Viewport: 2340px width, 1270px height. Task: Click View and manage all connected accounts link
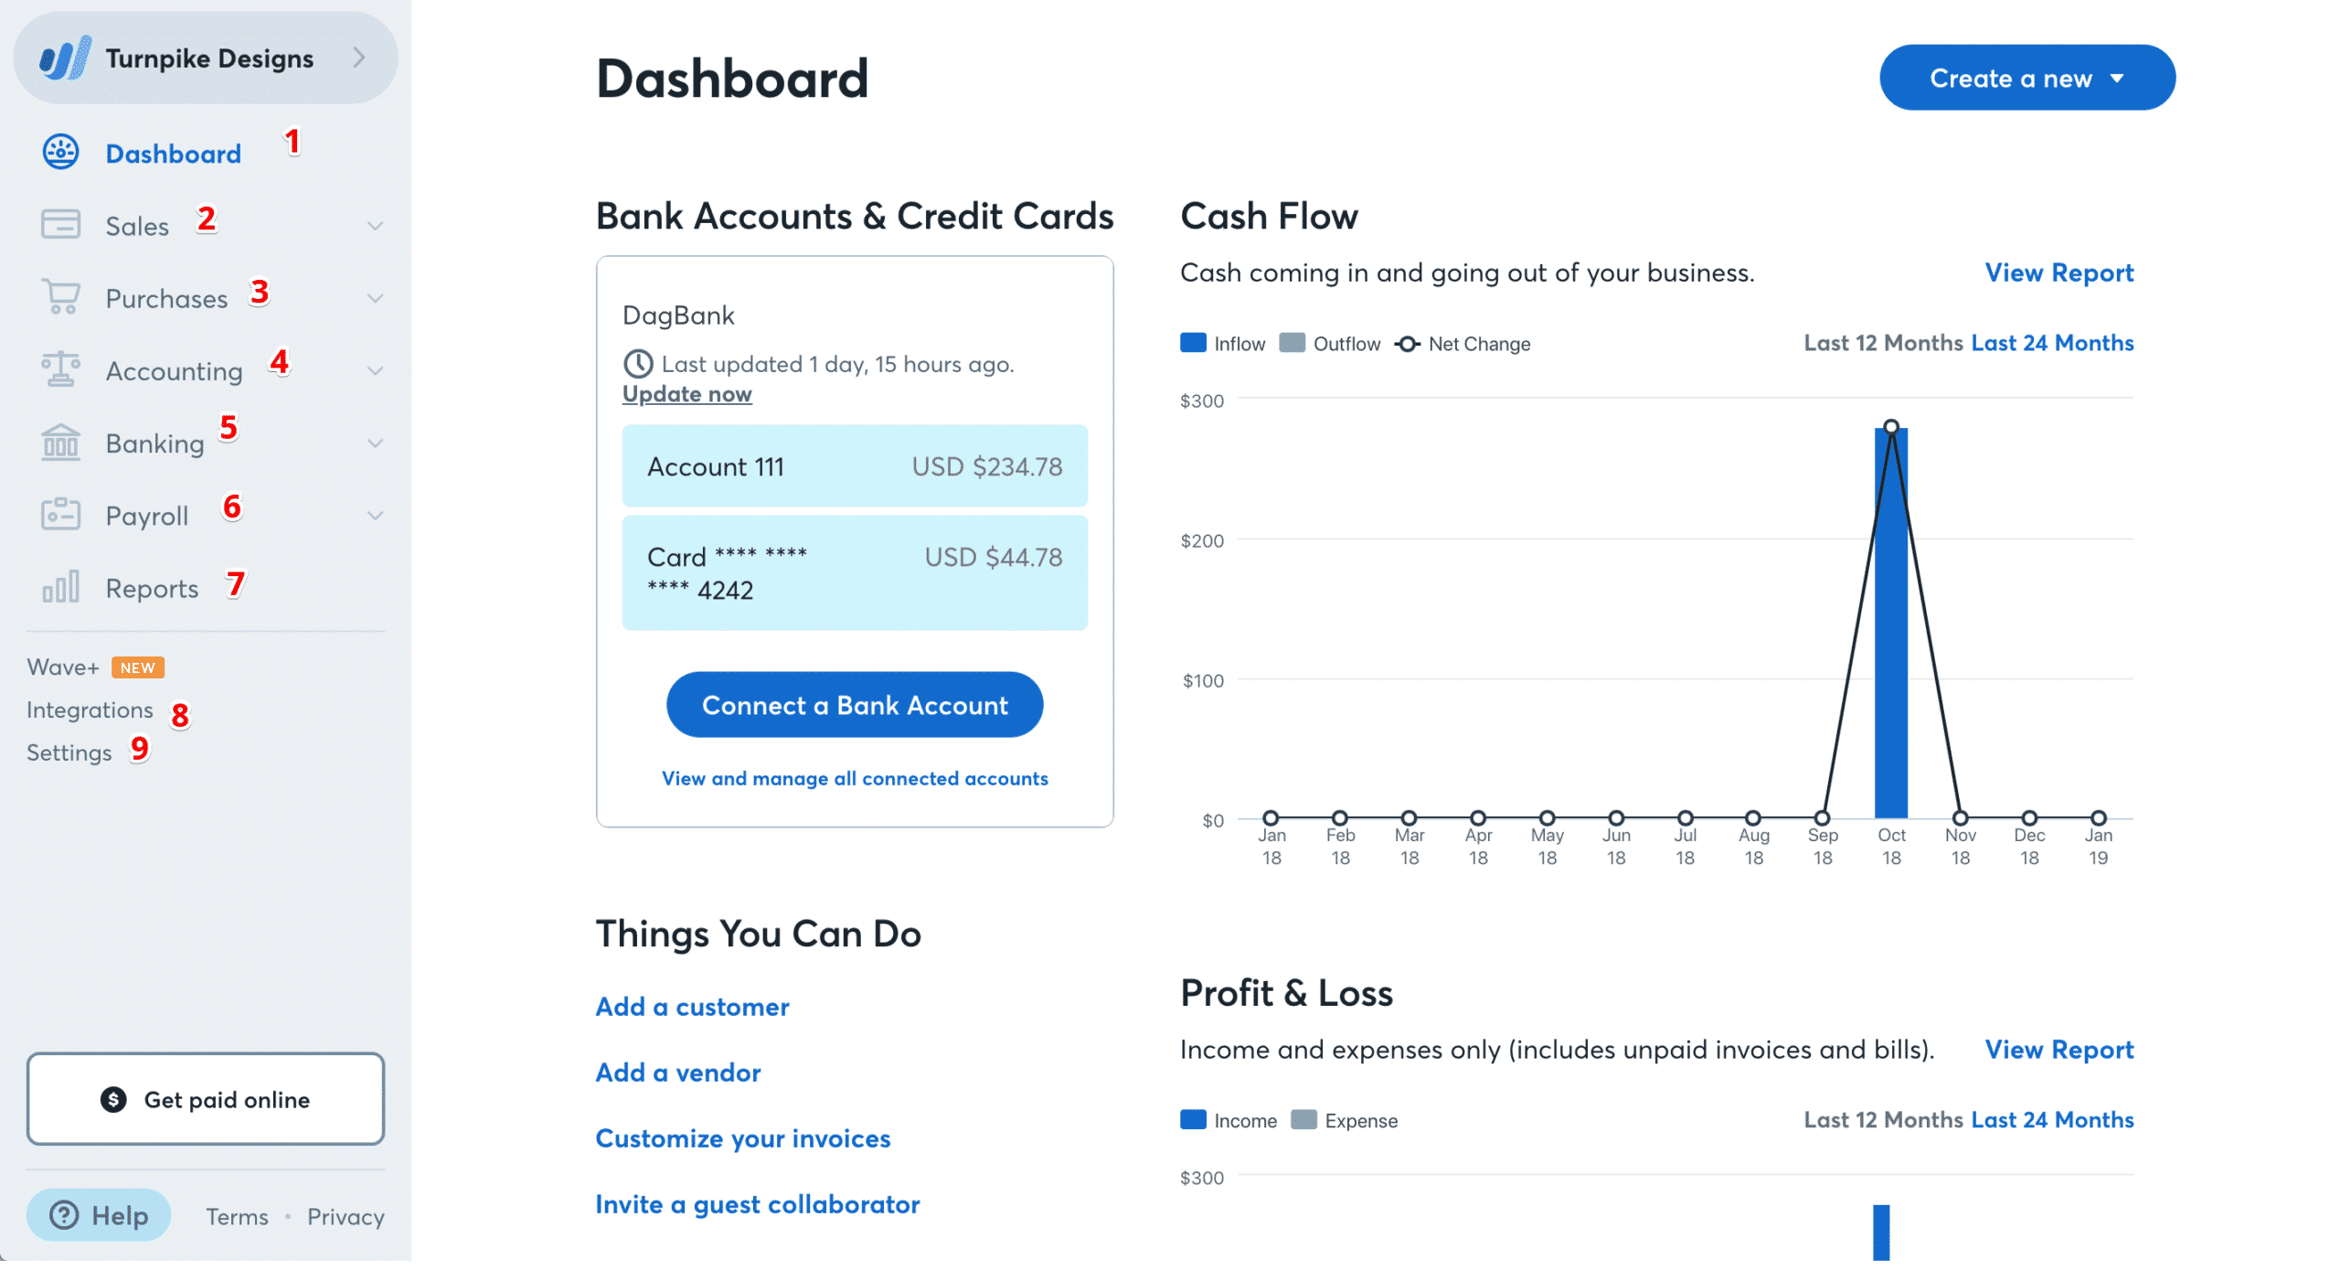point(855,777)
